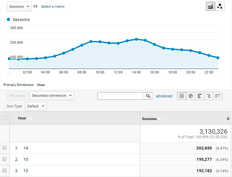232x177 pixels.
Task: Click the chart data point at 06:00
Action: pyautogui.click(x=64, y=53)
